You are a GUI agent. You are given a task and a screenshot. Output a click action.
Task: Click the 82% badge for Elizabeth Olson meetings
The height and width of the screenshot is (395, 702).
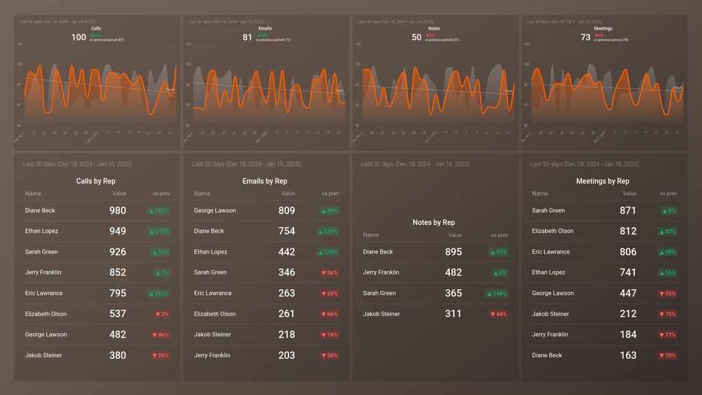[668, 231]
